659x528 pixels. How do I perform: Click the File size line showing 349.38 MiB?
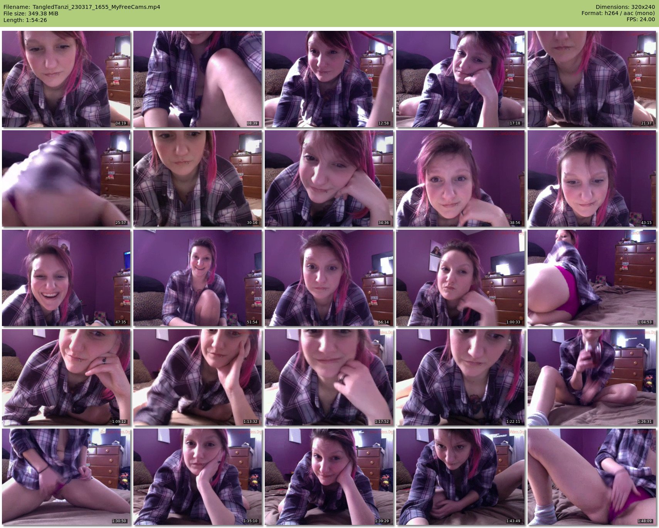pos(31,13)
